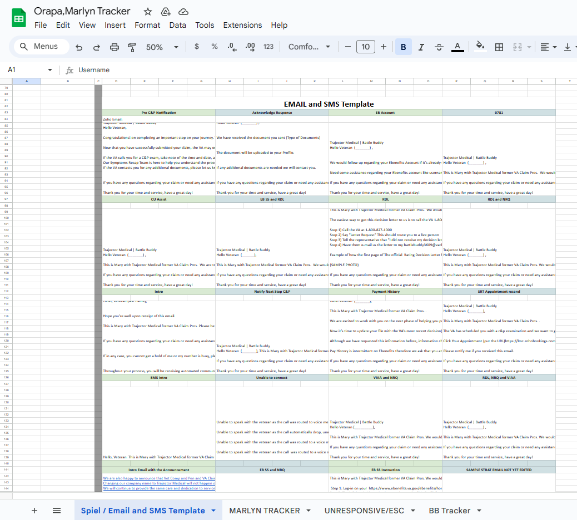Expand the Name box dropdown arrow

click(x=49, y=70)
